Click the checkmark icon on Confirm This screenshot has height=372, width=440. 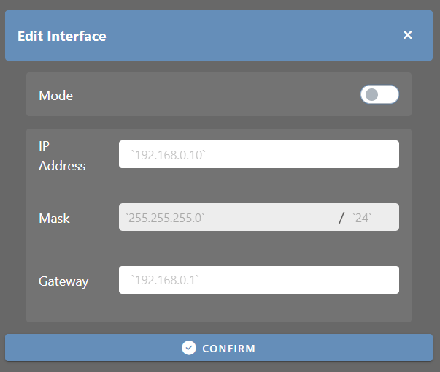tap(189, 348)
